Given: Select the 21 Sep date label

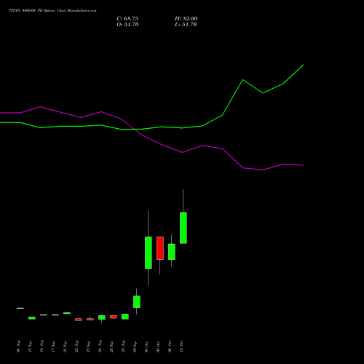Looking at the screenshot, I should pos(66,347).
